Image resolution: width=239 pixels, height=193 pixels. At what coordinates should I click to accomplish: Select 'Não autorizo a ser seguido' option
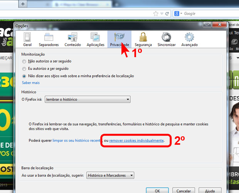point(25,61)
